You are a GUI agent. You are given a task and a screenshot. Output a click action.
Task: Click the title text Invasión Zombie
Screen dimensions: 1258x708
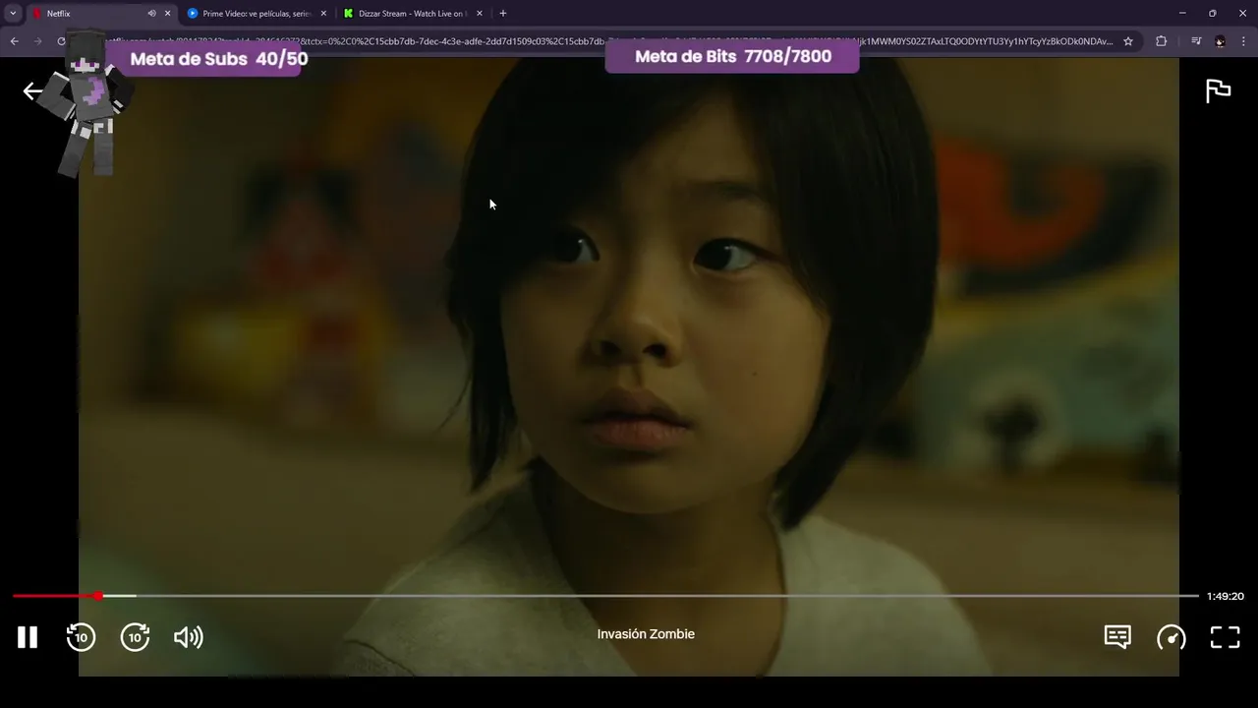tap(646, 634)
